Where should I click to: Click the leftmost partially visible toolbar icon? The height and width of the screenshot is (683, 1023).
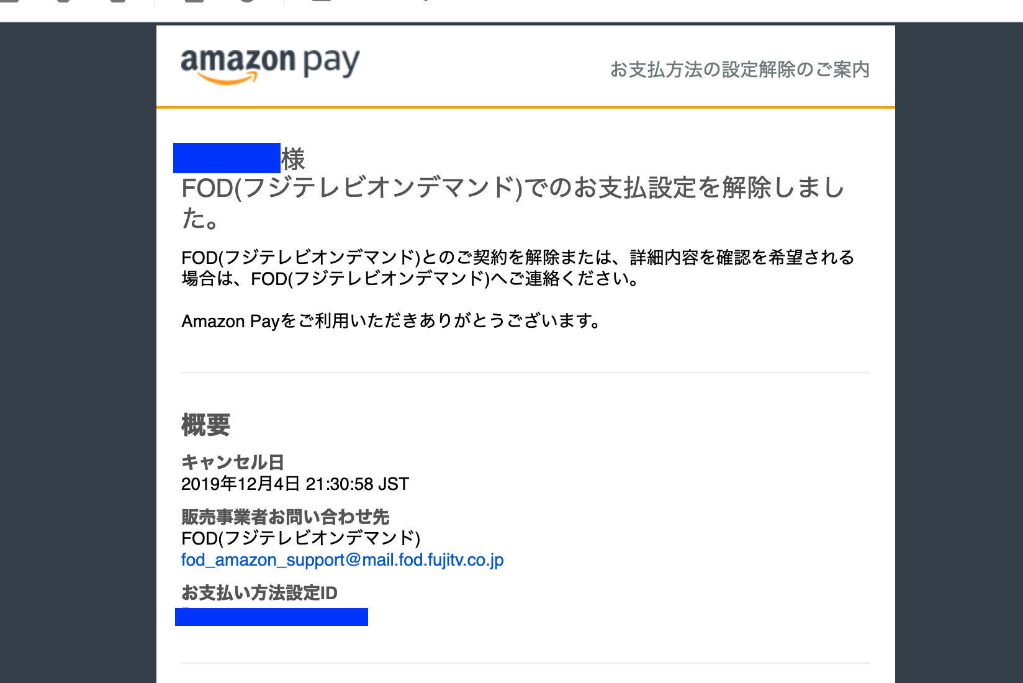[x=8, y=1]
